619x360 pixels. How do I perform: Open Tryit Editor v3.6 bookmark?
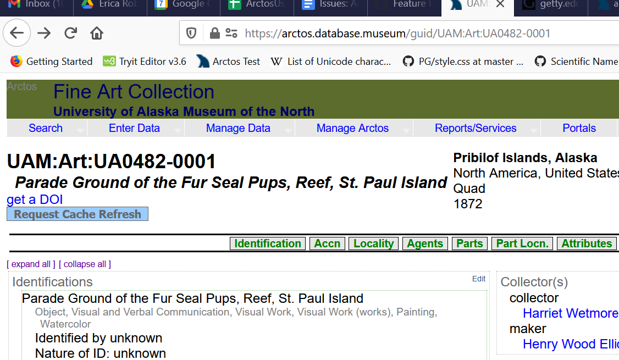click(145, 62)
